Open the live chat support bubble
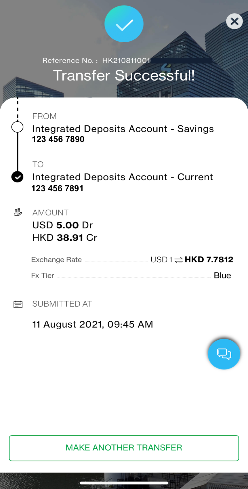The image size is (248, 489). pyautogui.click(x=224, y=354)
